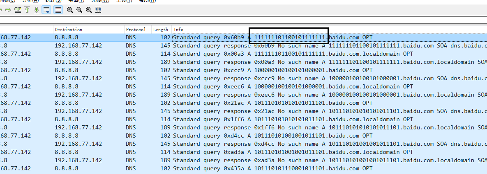Screen dimensions: 487x174
Task: Select the Standard query 0xccc9 request row
Action: (243, 70)
